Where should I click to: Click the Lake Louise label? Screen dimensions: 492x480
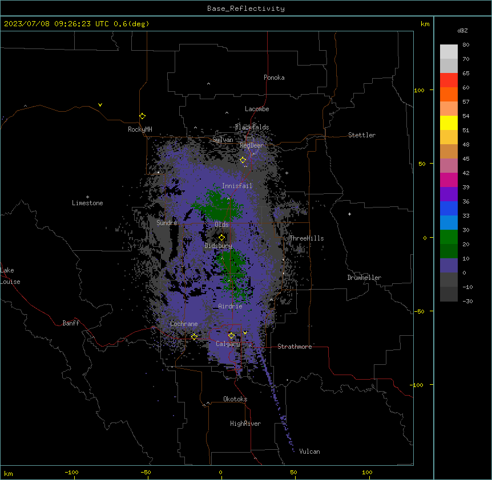(10, 276)
